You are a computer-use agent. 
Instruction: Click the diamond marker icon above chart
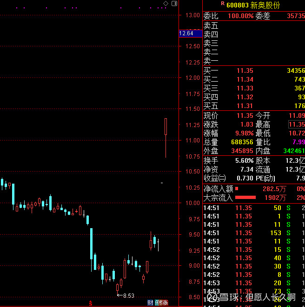pyautogui.click(x=166, y=3)
